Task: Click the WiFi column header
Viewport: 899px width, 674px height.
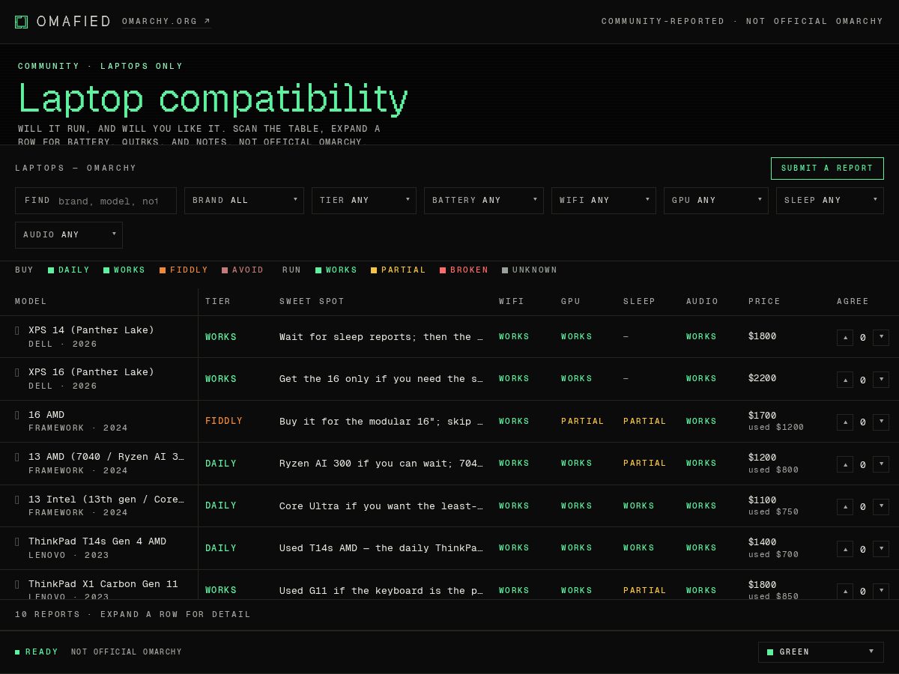Action: pos(512,302)
